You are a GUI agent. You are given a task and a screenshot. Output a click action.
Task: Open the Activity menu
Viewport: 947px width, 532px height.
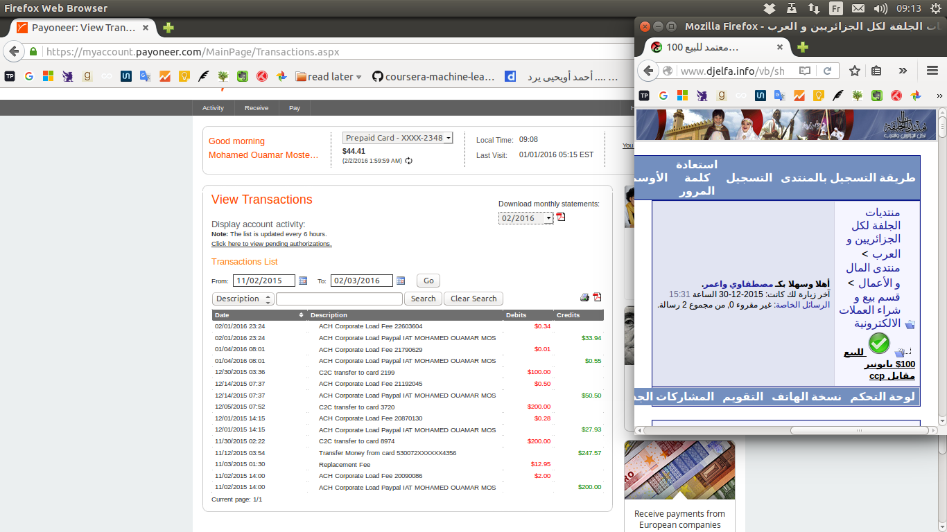coord(213,108)
